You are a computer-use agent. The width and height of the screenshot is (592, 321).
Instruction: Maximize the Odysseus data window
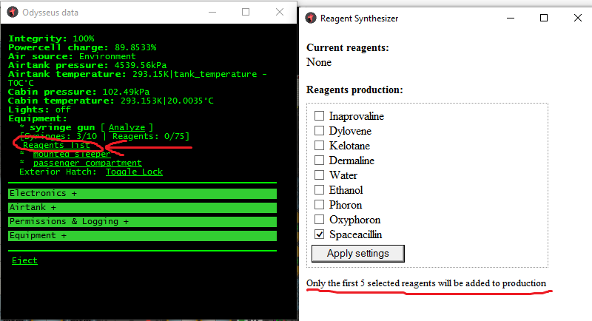pos(246,12)
